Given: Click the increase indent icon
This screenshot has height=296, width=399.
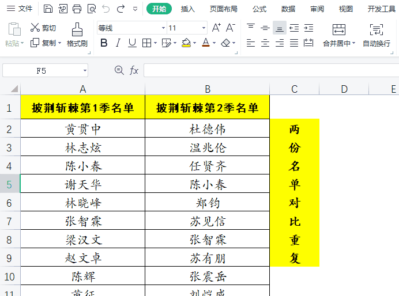Looking at the screenshot, I should coord(308,28).
